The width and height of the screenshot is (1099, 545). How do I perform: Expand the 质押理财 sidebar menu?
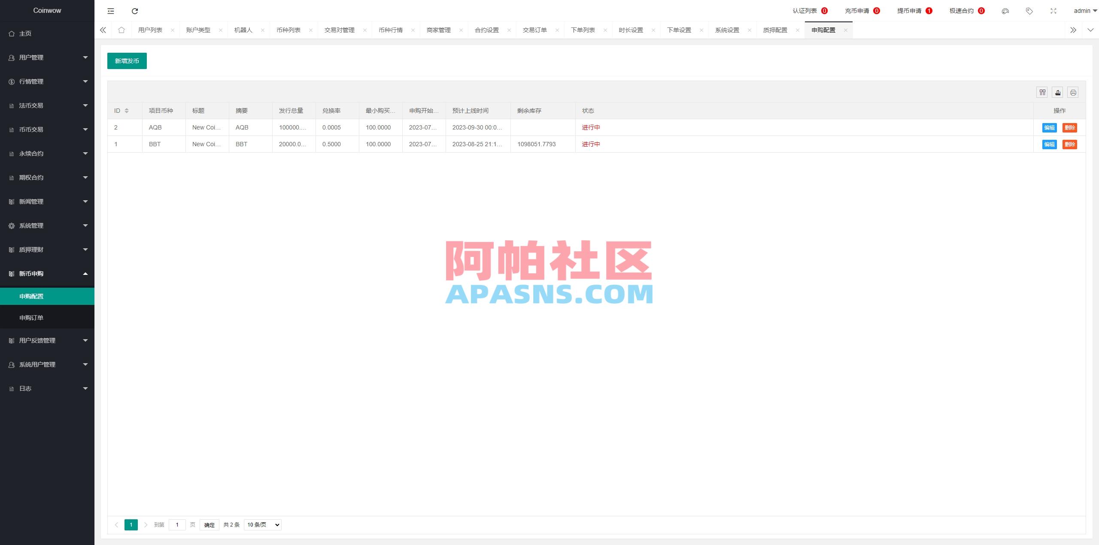coord(47,250)
